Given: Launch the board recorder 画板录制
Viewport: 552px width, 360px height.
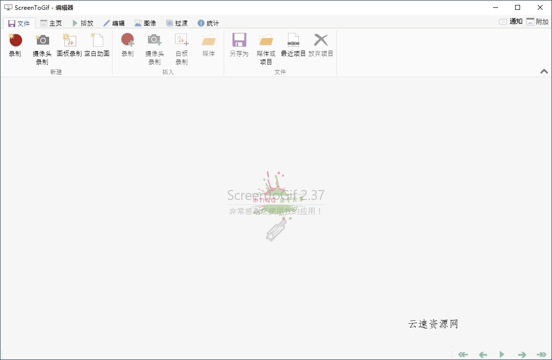Looking at the screenshot, I should (69, 47).
